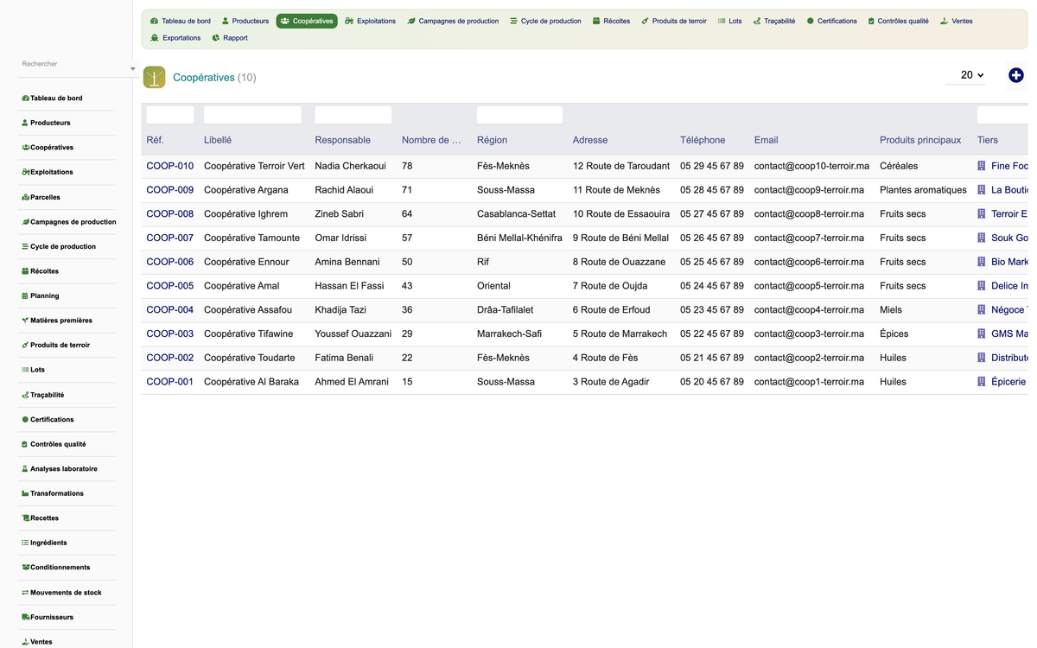The height and width of the screenshot is (648, 1037).
Task: Open Producteurs top tab
Action: tap(245, 21)
